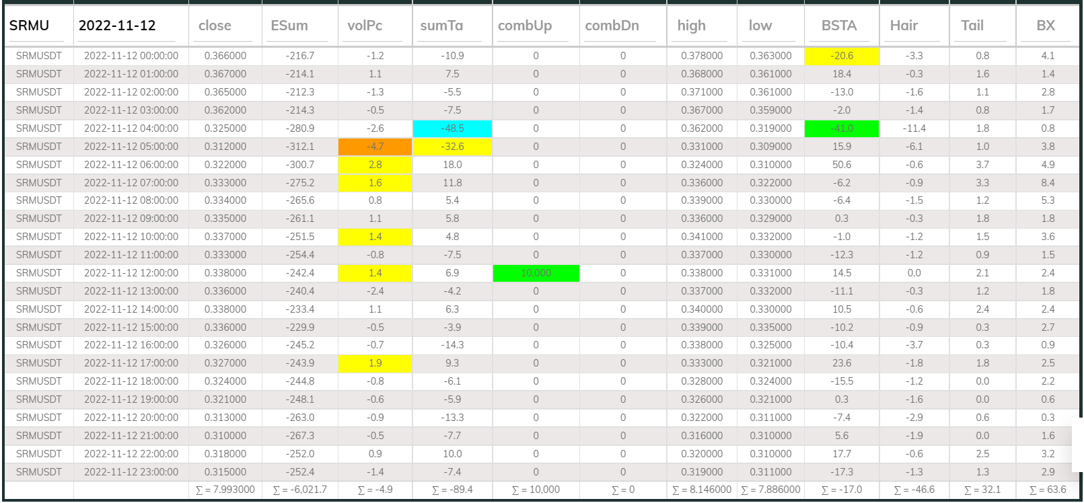1084x503 pixels.
Task: Select the green 10,000 combUp cell
Action: tap(536, 273)
